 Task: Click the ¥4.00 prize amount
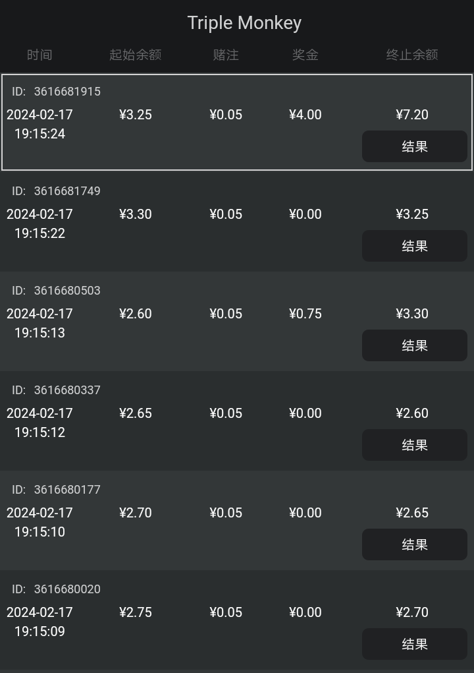305,115
